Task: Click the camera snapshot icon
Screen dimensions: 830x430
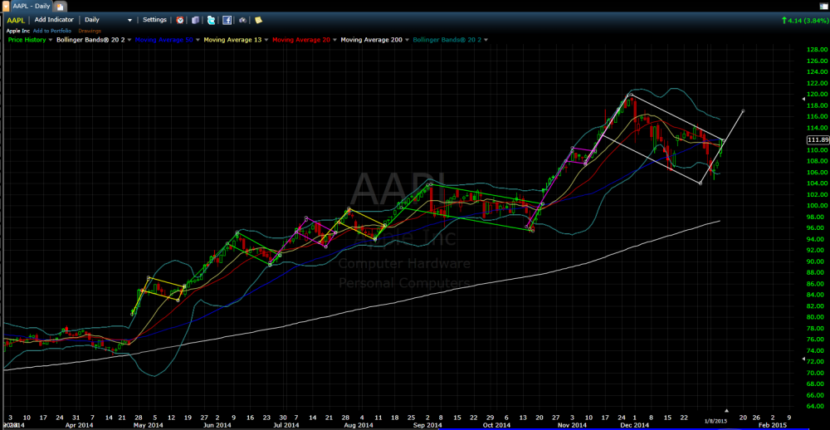Action: point(242,20)
